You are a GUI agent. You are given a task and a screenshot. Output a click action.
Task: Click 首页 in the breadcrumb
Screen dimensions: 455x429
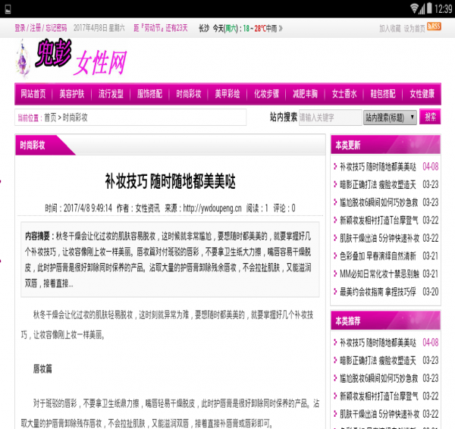(x=50, y=117)
